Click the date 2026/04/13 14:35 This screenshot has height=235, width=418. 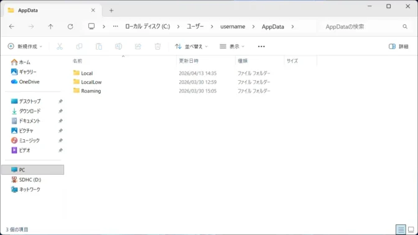tap(198, 73)
